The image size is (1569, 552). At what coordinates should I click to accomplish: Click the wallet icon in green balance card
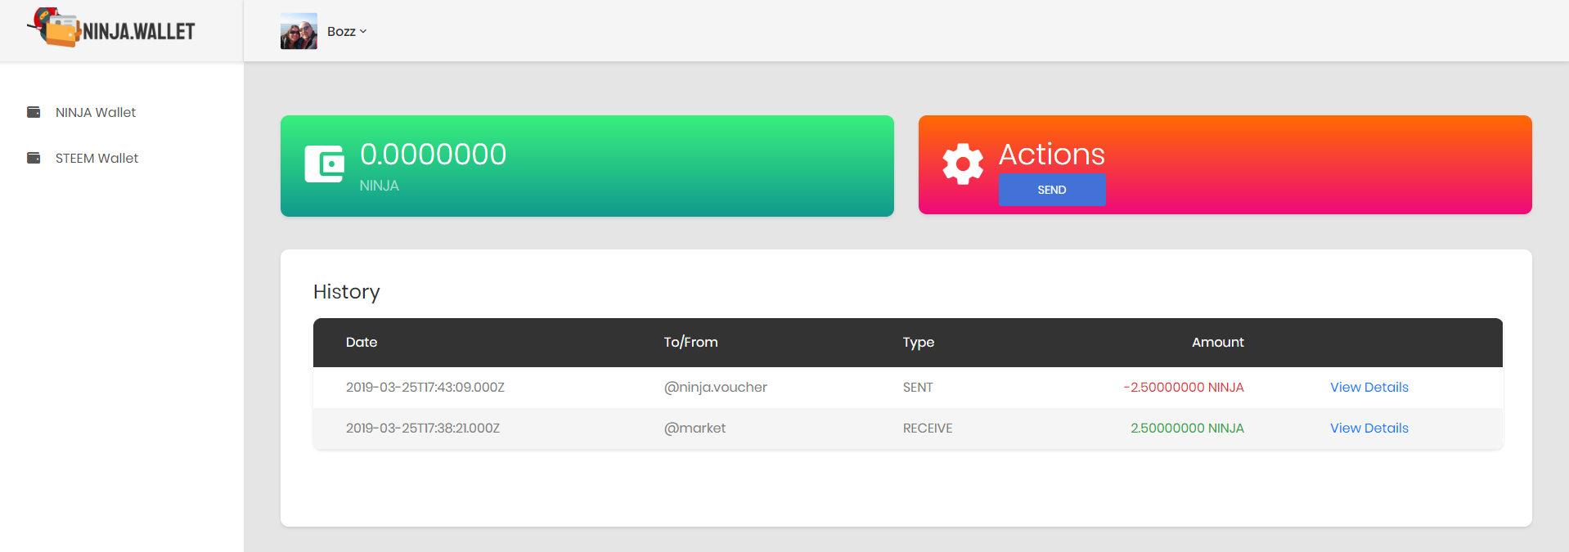[x=325, y=164]
